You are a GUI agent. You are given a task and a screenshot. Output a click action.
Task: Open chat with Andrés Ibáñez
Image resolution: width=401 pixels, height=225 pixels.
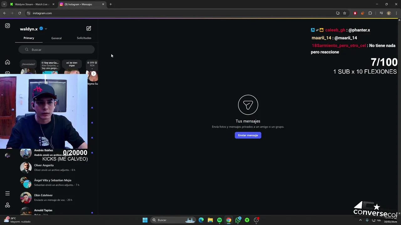pyautogui.click(x=56, y=153)
